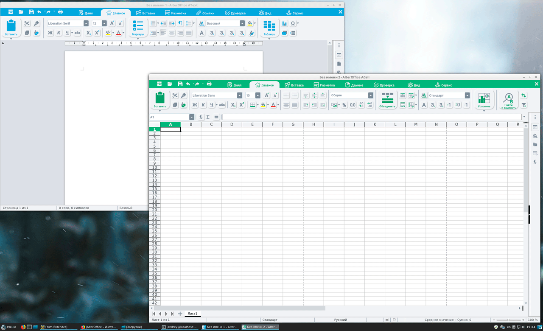Click the subscript X₂ icon in ACell

coord(233,105)
